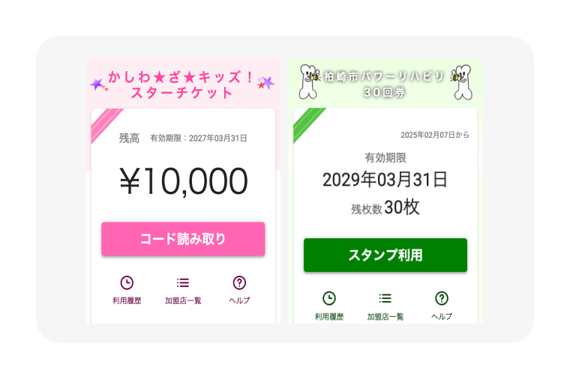Select the ヘルプ label on the pink card
Viewport: 570px width, 379px height.
pos(239,300)
